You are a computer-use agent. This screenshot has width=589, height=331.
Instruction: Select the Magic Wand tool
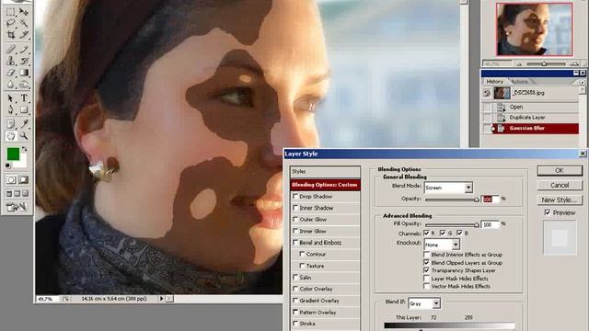(24, 23)
